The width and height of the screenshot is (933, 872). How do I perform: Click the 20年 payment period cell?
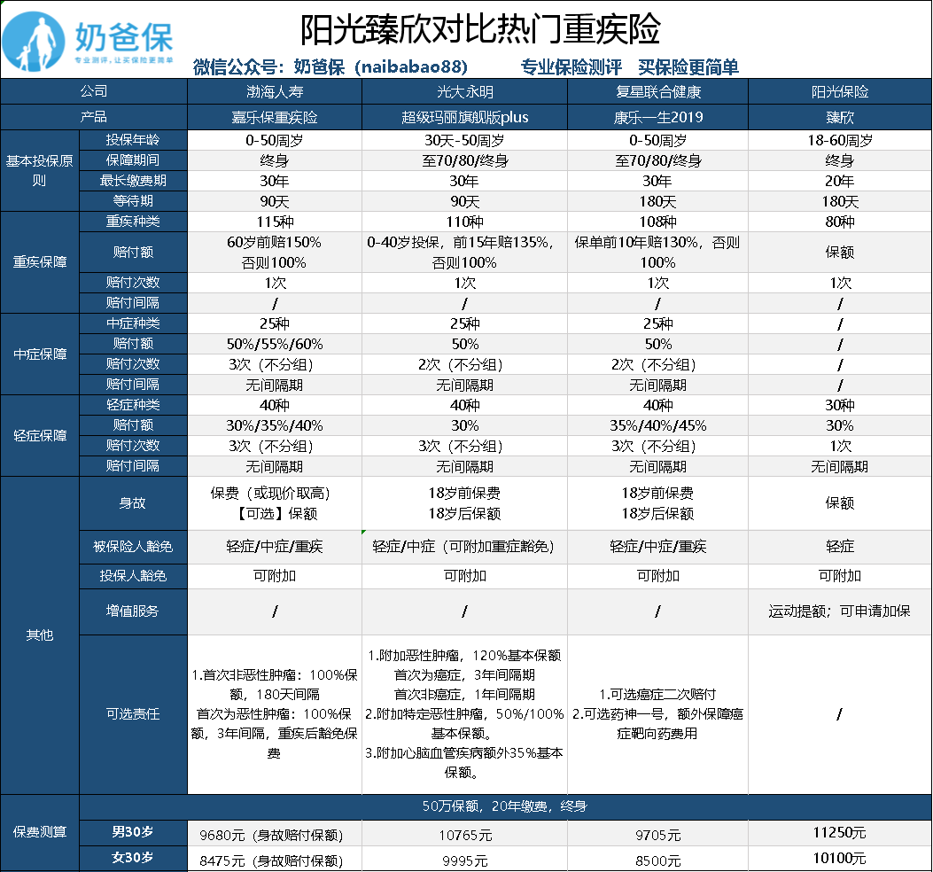[840, 181]
